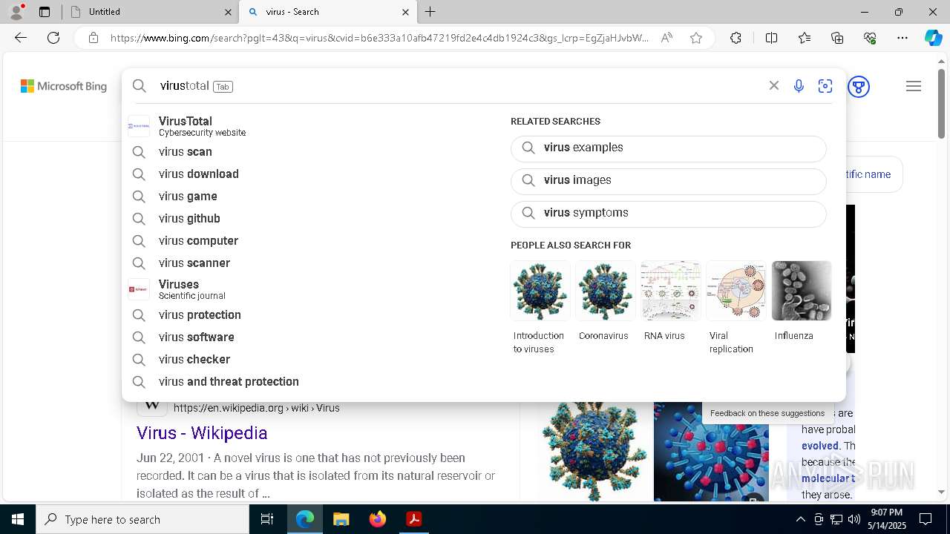Open the 'Virus - Wikipedia' result link

(202, 432)
